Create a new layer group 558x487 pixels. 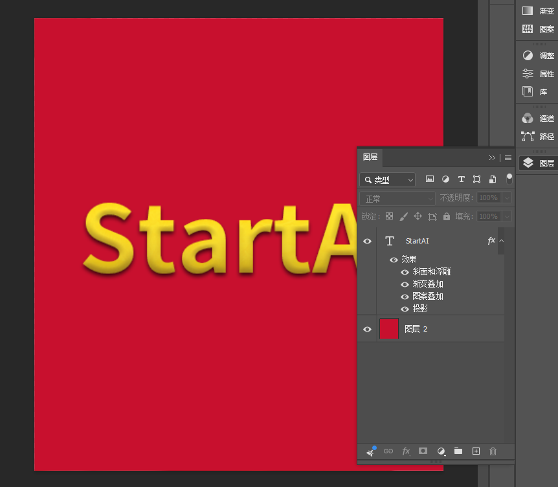(458, 451)
